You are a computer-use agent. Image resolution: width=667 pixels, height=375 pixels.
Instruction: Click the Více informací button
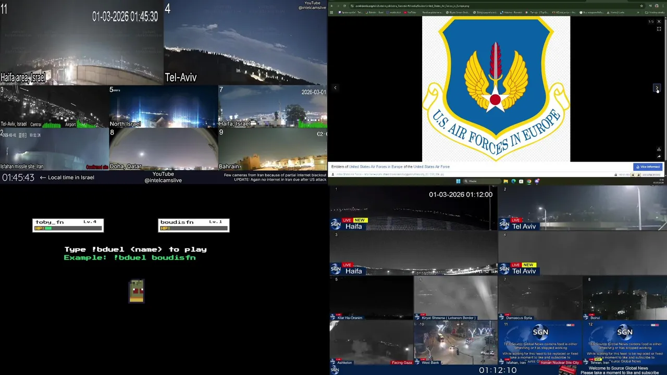coord(647,167)
